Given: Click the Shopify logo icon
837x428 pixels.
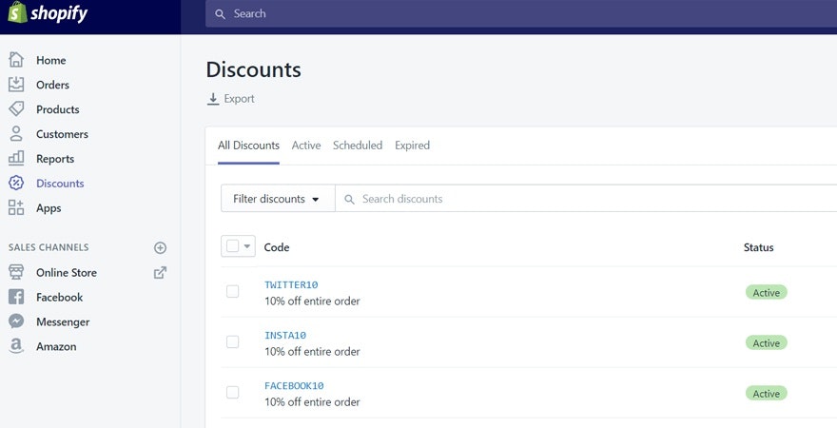Looking at the screenshot, I should [x=17, y=14].
